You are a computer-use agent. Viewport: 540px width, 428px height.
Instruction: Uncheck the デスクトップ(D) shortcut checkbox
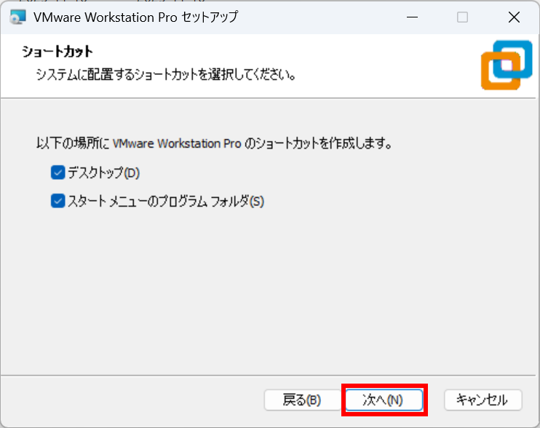tap(57, 173)
